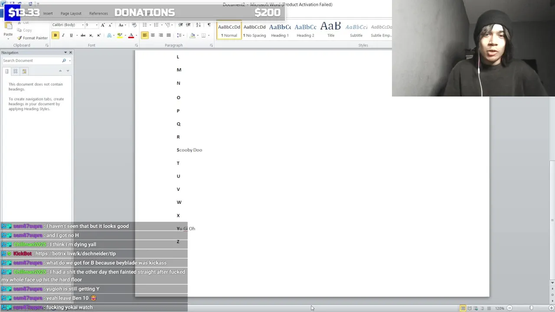Toggle Underline formatting

tap(71, 36)
